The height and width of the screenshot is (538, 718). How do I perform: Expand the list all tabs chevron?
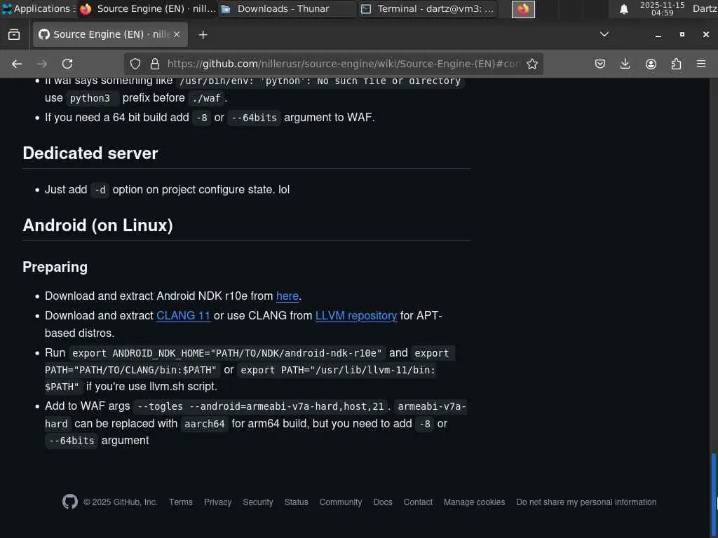[x=604, y=34]
